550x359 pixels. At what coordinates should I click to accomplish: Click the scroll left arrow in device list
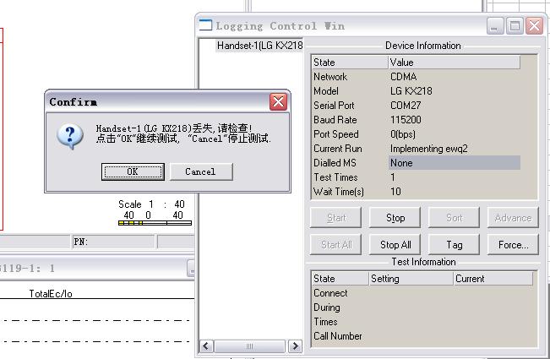tap(206, 346)
